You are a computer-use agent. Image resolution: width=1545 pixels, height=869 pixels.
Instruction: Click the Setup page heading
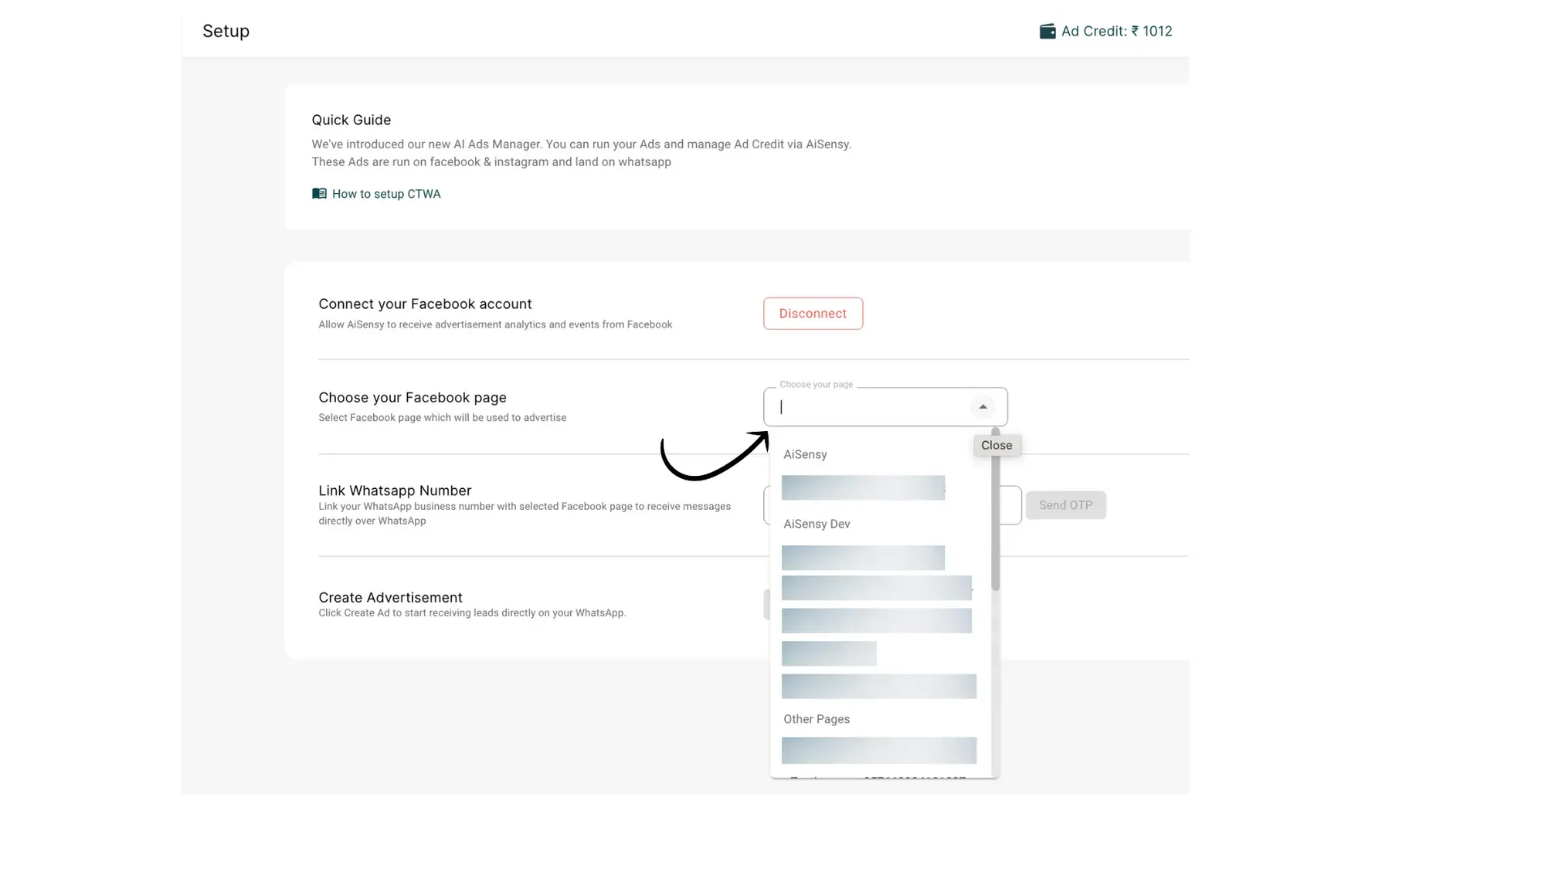(226, 32)
